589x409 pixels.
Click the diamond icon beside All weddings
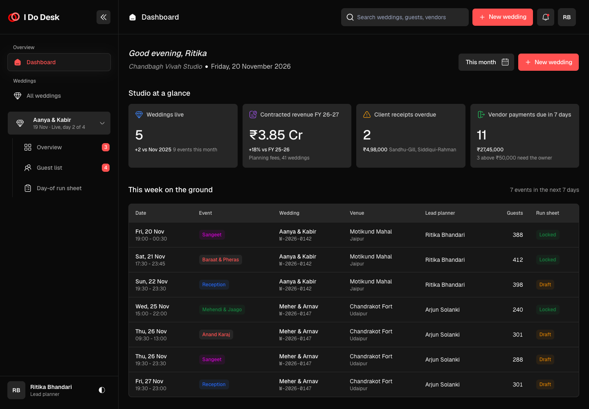click(18, 96)
